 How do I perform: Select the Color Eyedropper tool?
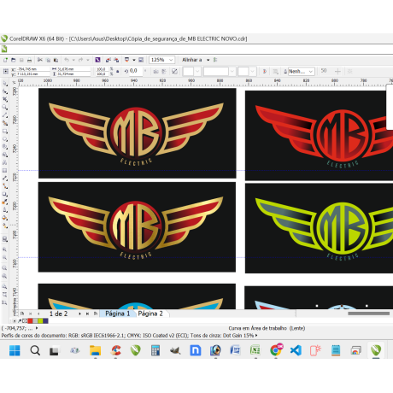pos(5,202)
